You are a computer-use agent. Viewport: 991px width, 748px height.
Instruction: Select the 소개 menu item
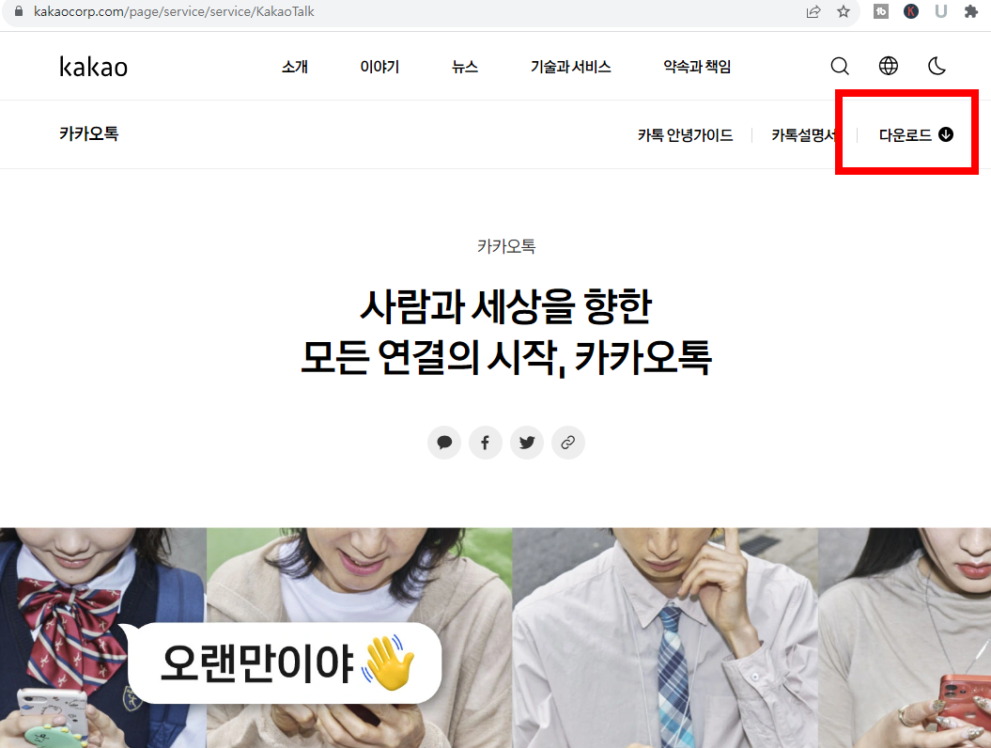click(x=294, y=66)
